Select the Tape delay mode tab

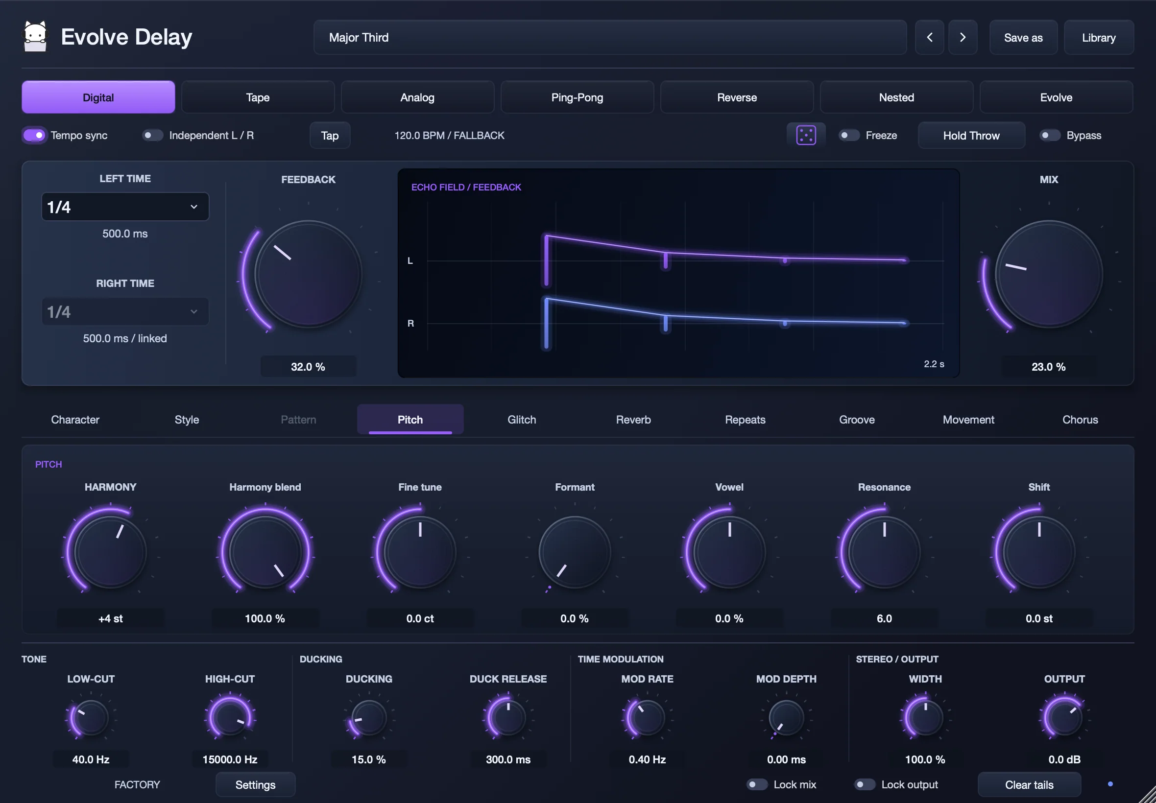click(258, 97)
